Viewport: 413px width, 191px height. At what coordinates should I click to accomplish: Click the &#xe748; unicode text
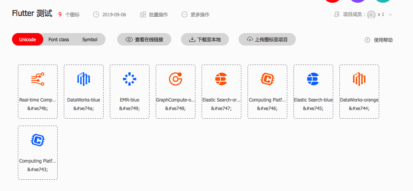coord(176,109)
